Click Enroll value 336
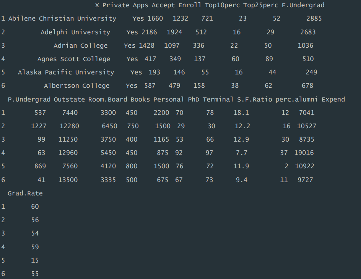This screenshot has width=361, height=279. (x=199, y=45)
